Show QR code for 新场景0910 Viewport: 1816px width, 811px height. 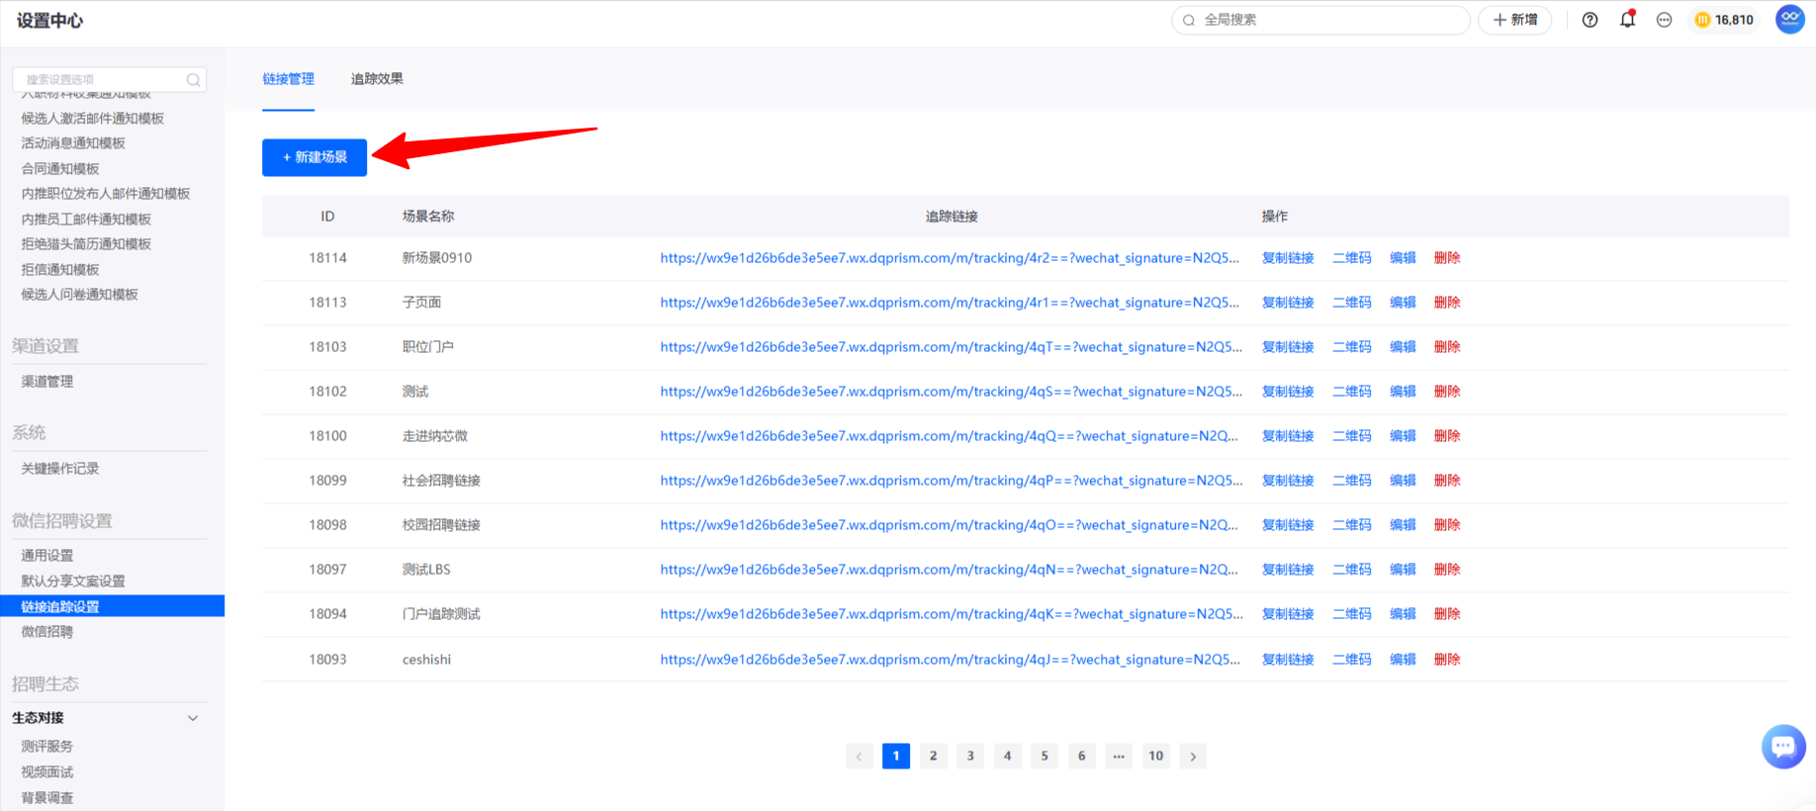coord(1352,258)
